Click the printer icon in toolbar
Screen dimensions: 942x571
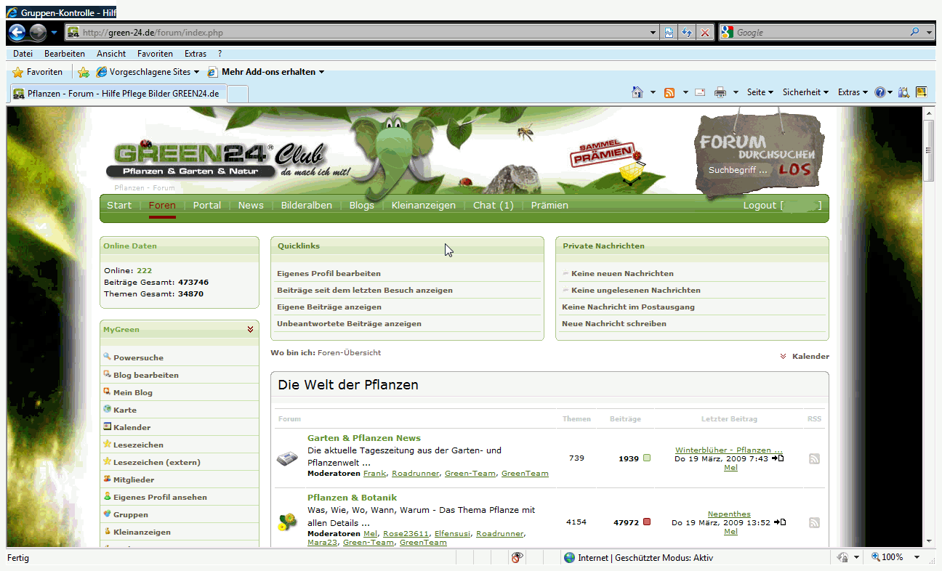[x=720, y=92]
